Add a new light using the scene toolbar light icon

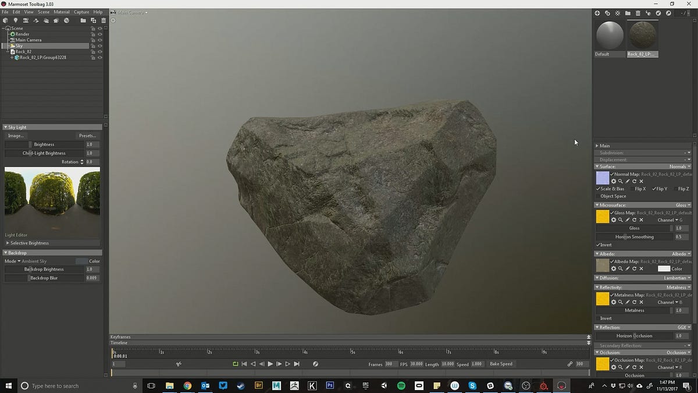coord(16,21)
